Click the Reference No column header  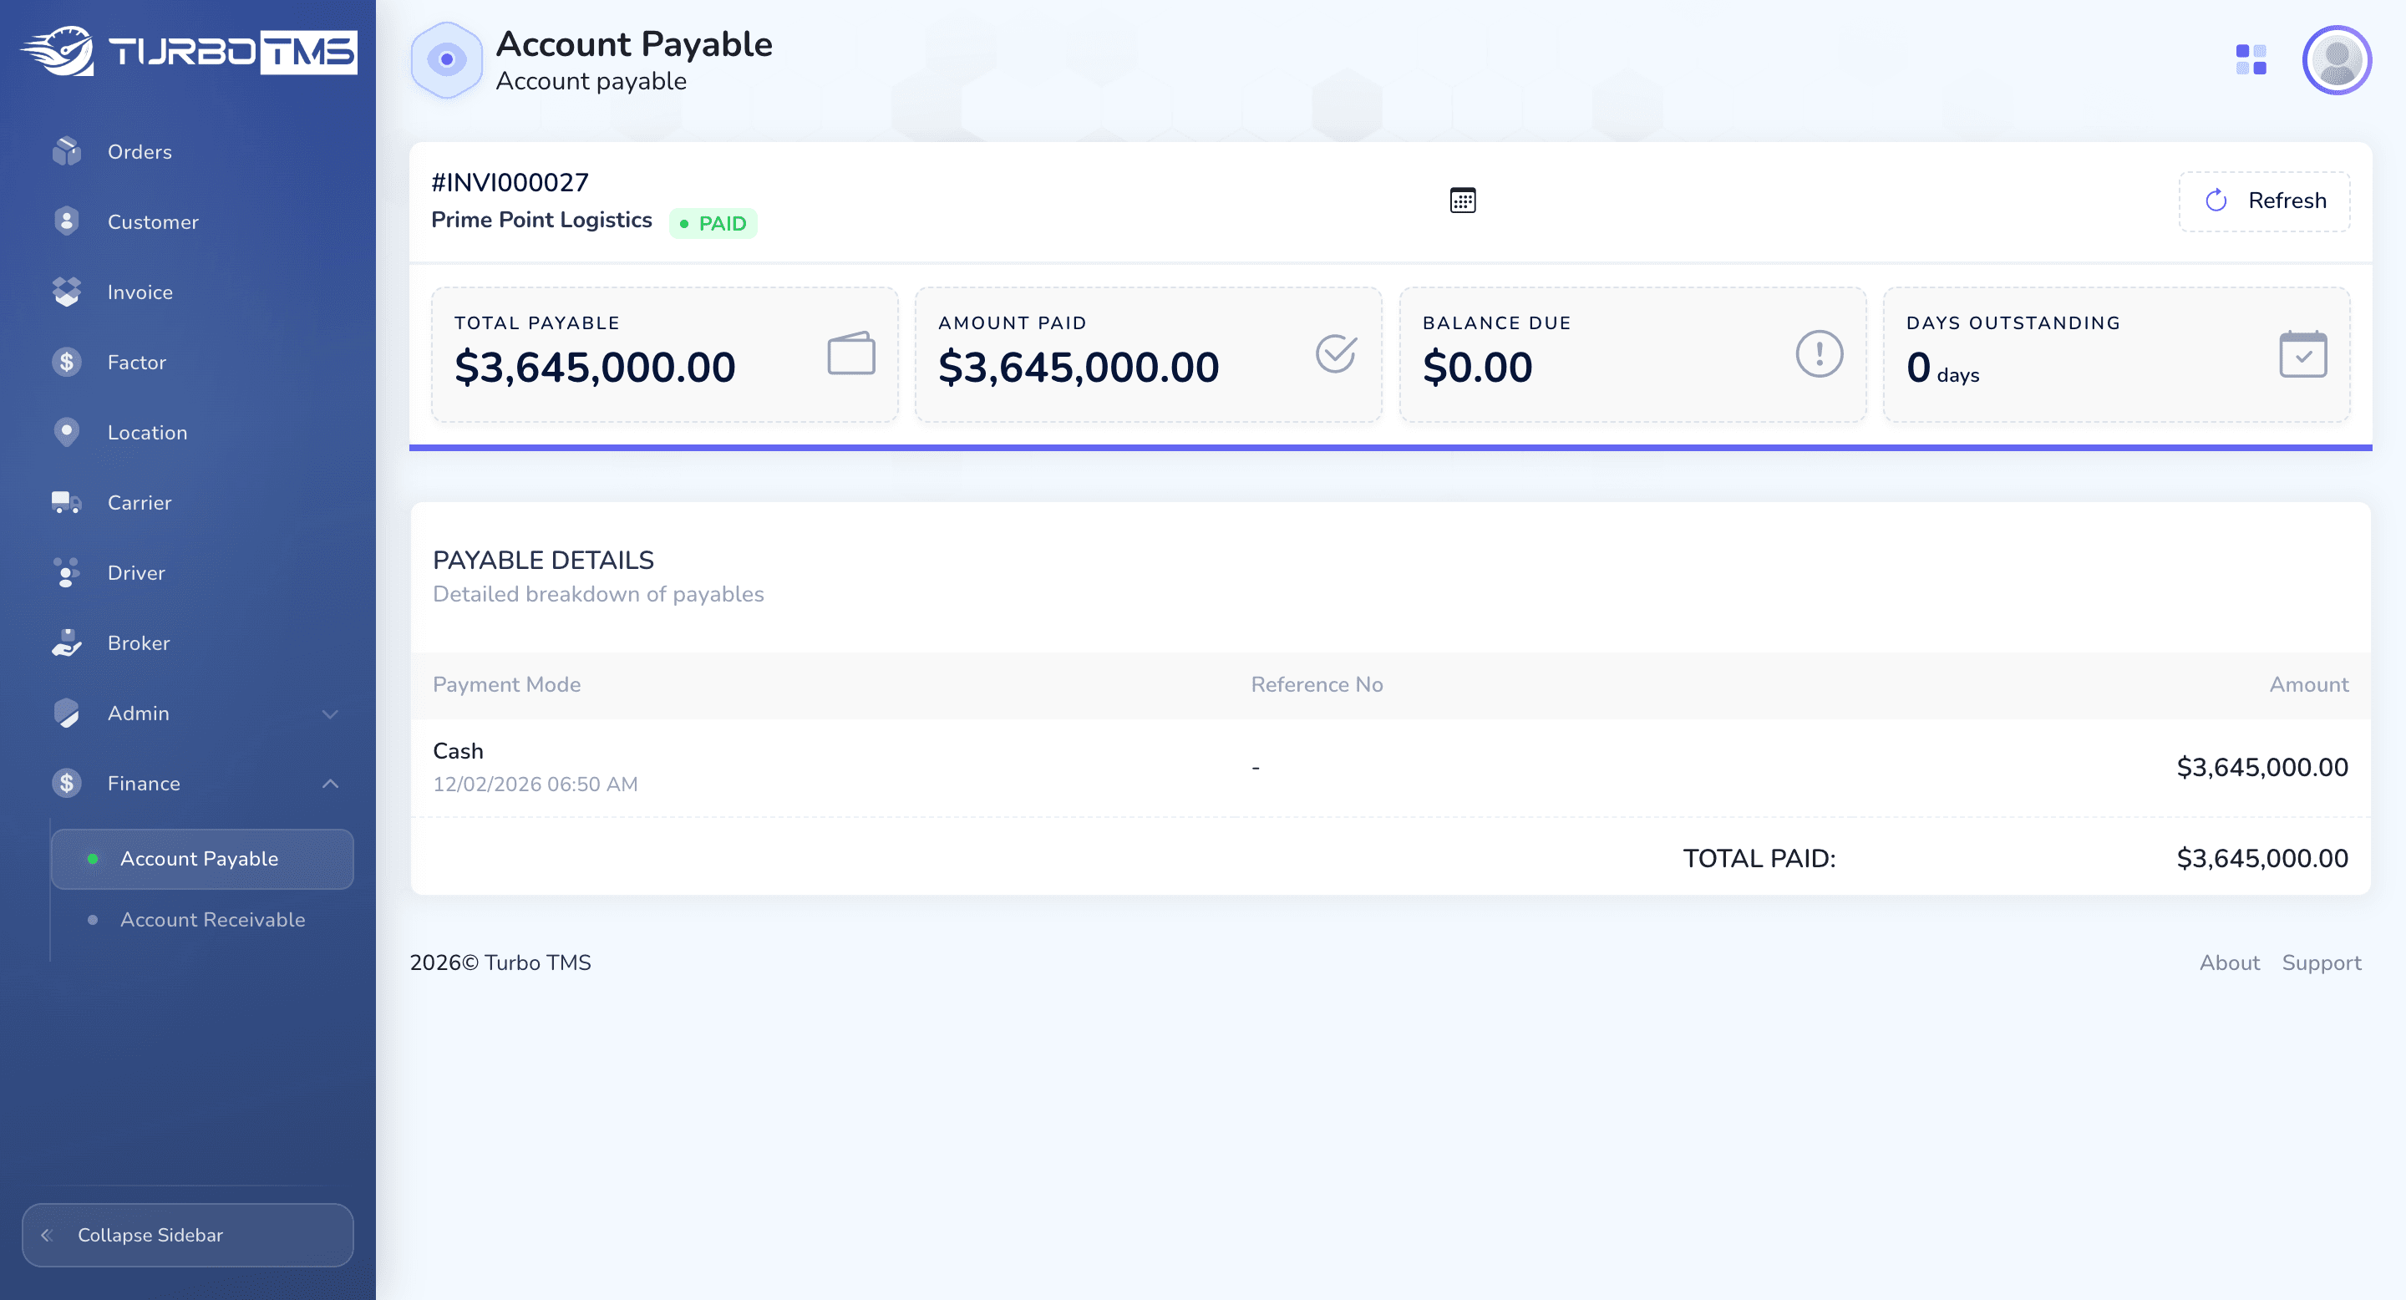coord(1317,684)
